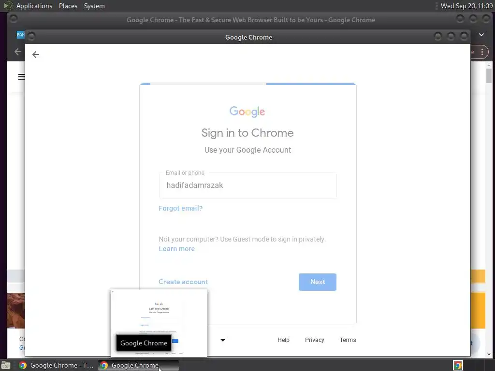Open the Forgot email? link
This screenshot has width=495, height=371.
click(181, 208)
